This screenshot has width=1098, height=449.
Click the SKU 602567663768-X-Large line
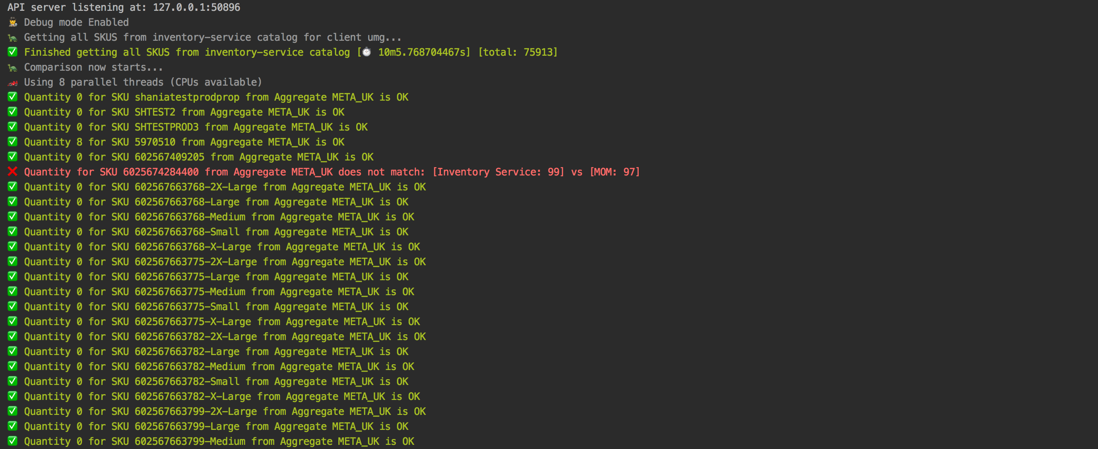(x=222, y=247)
